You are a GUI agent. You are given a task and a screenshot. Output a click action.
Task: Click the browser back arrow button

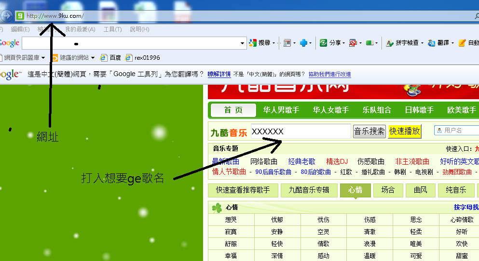point(6,16)
